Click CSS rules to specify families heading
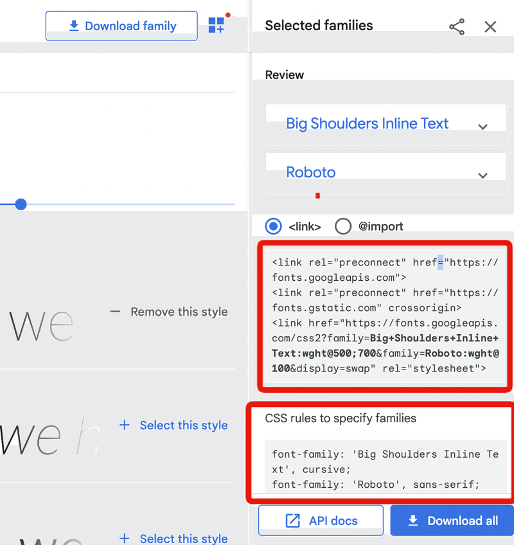This screenshot has width=514, height=545. pos(341,418)
